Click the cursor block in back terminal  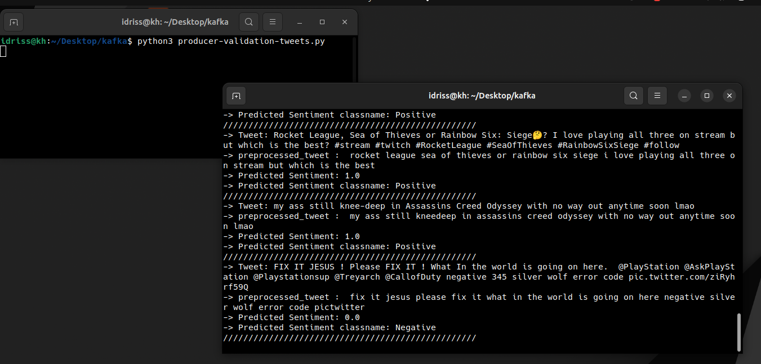[3, 52]
